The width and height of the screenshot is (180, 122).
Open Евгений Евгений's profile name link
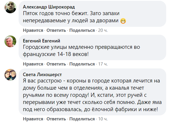point(41,41)
